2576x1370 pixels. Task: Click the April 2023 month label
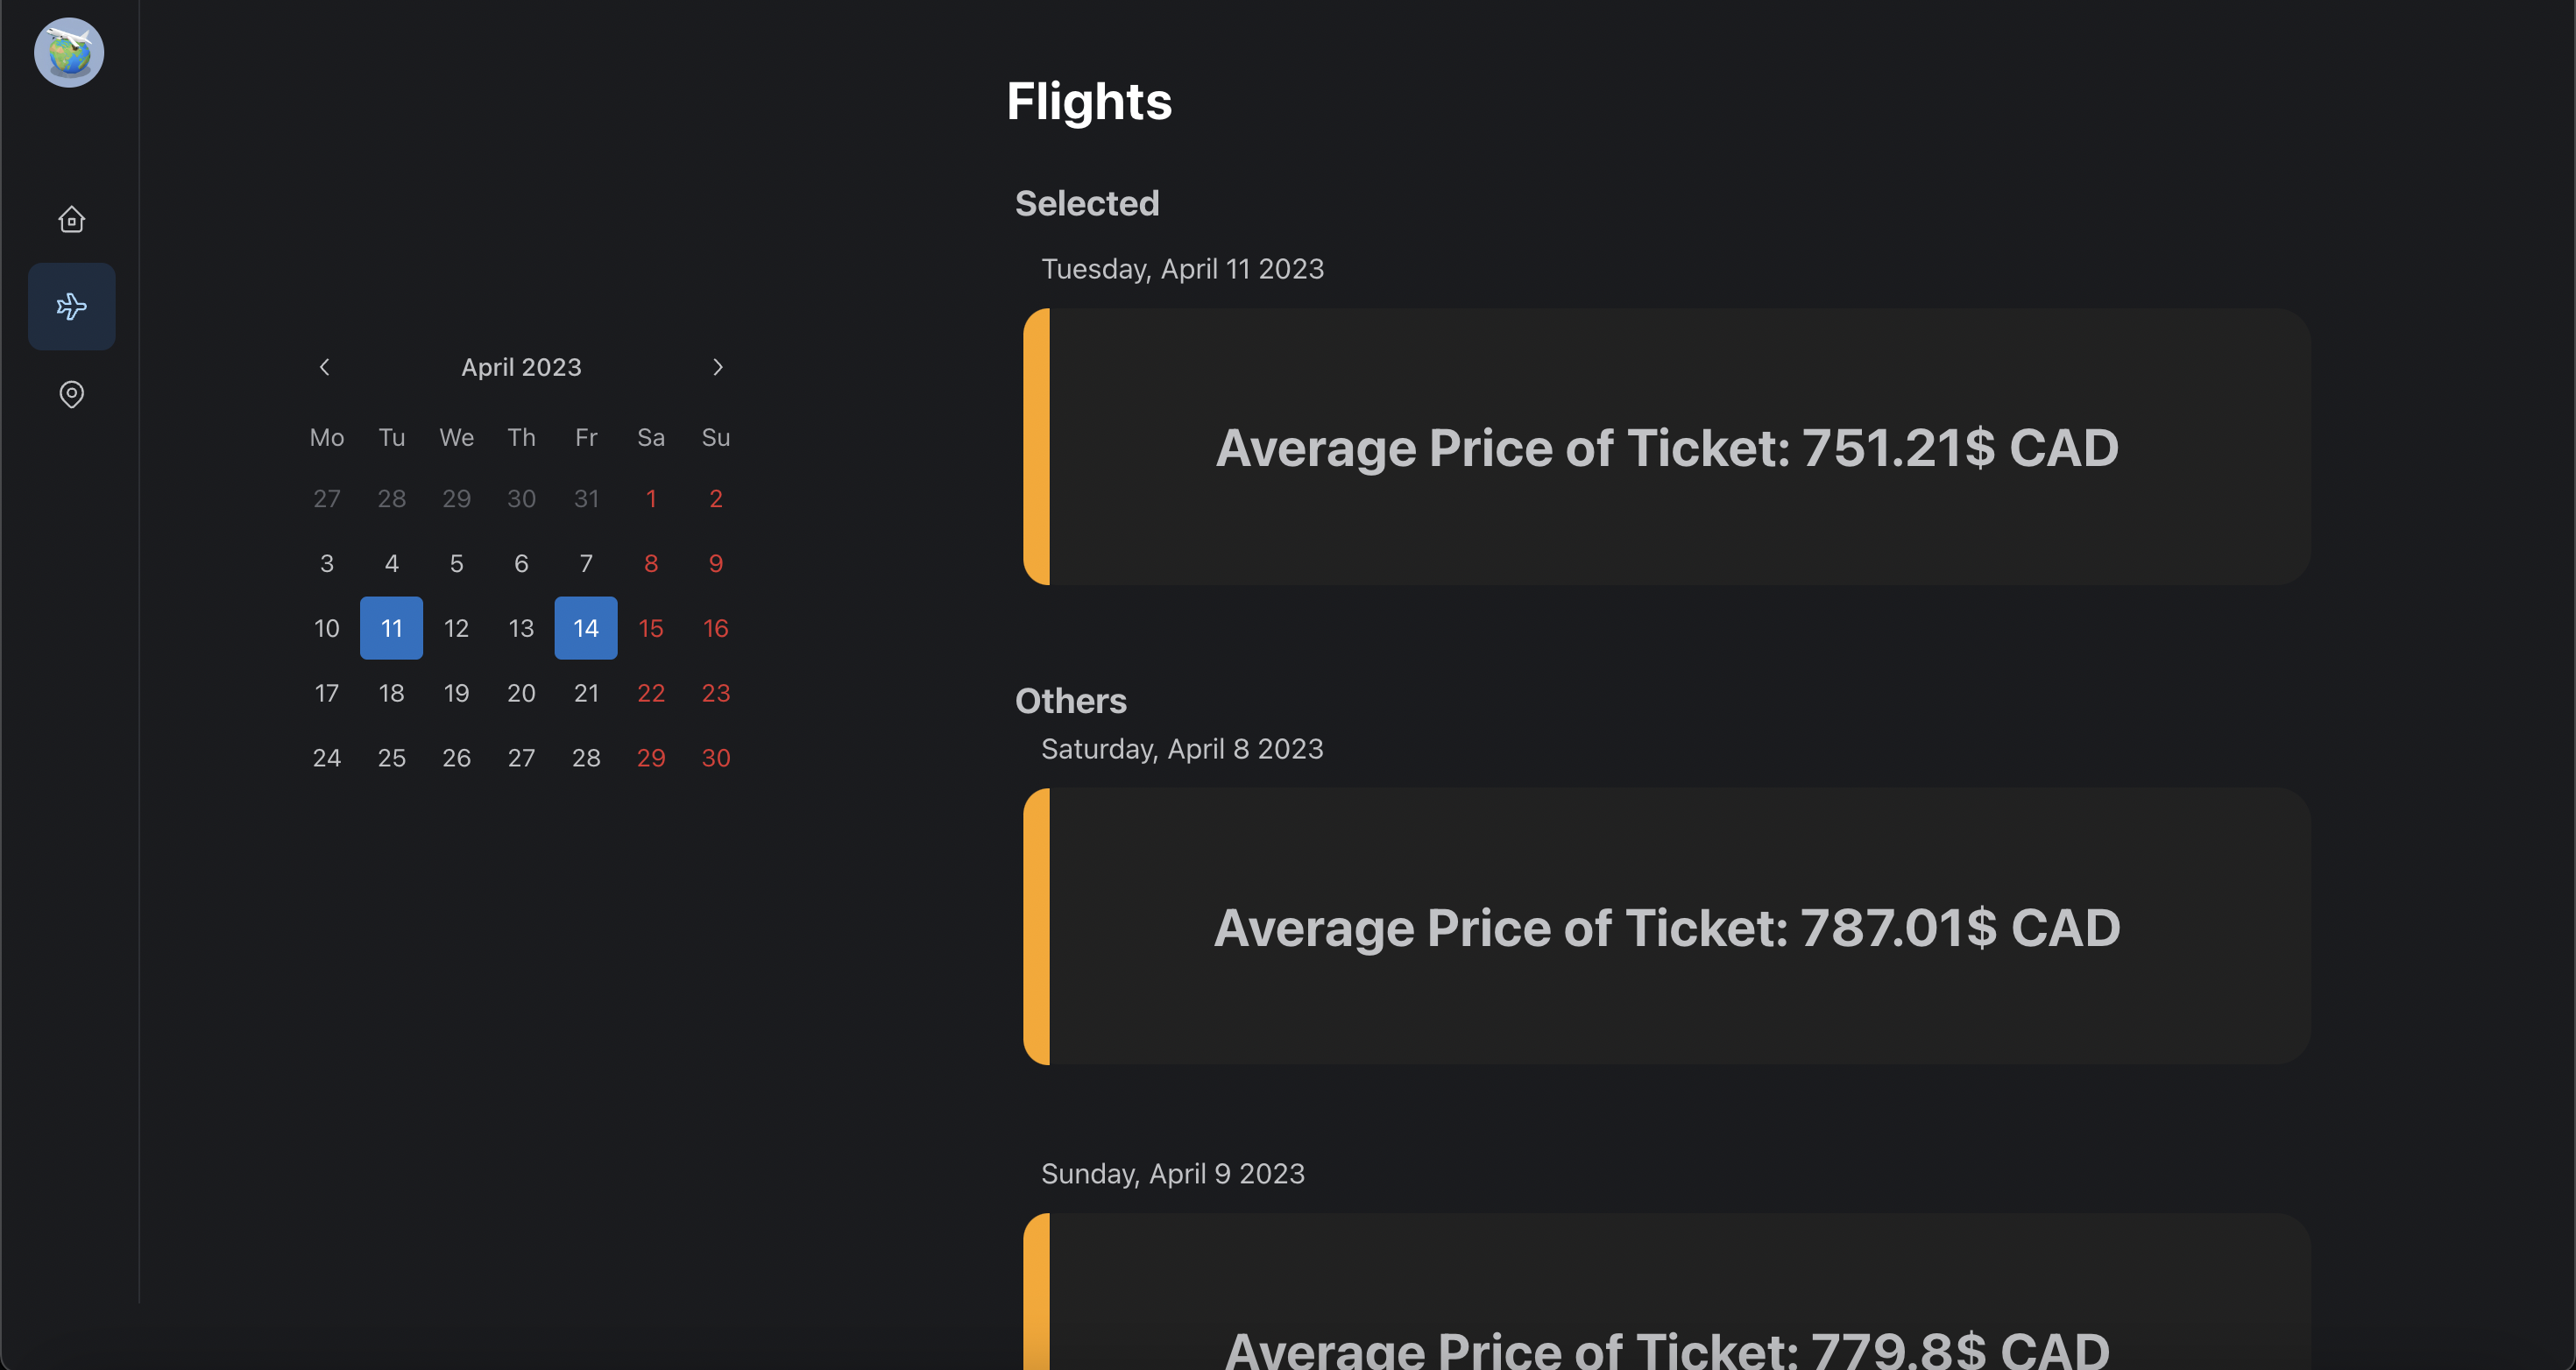521,367
